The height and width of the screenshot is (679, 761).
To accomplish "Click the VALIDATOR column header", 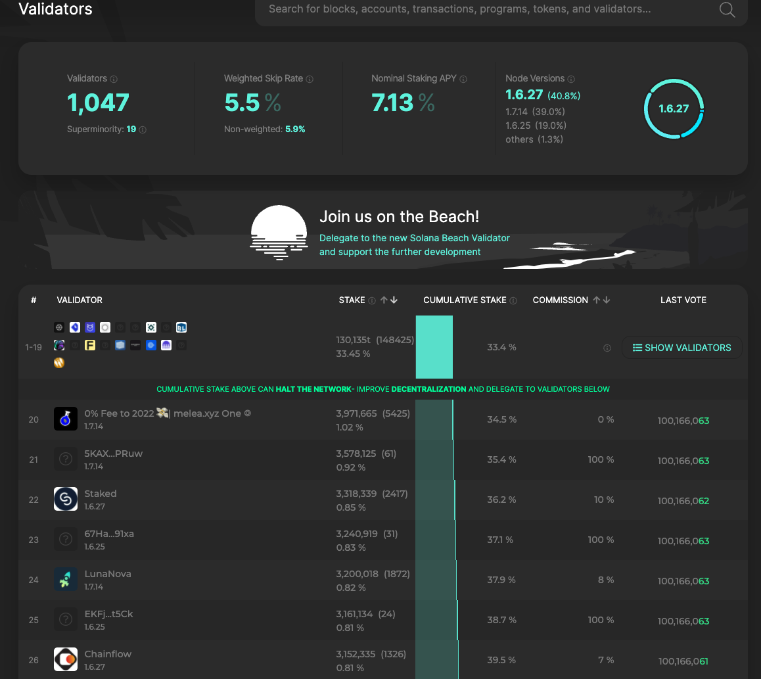I will click(80, 300).
